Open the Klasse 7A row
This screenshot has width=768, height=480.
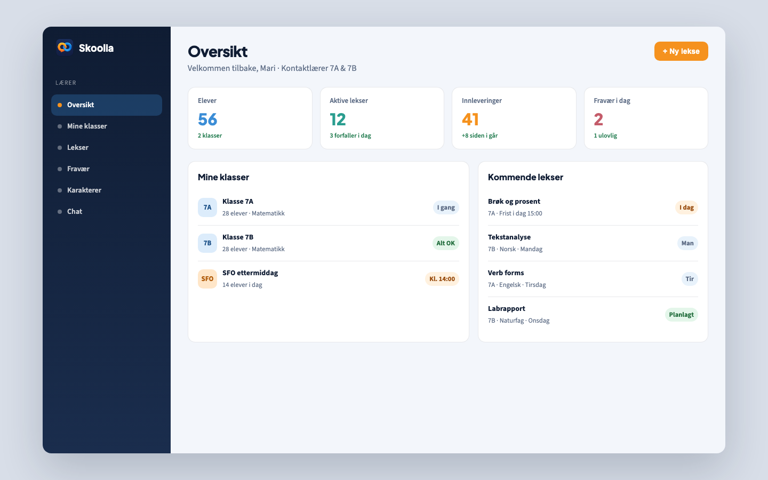coord(329,207)
